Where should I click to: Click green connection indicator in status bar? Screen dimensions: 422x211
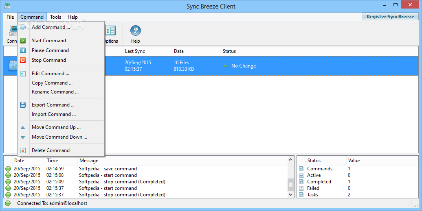(x=8, y=203)
